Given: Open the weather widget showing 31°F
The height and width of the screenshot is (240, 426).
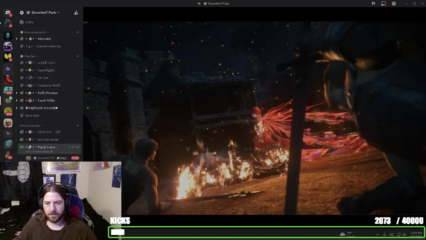Looking at the screenshot, I should tap(348, 235).
